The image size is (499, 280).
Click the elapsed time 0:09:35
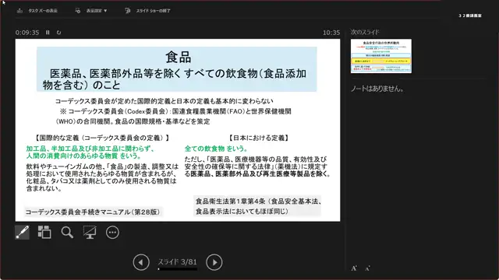(x=27, y=33)
